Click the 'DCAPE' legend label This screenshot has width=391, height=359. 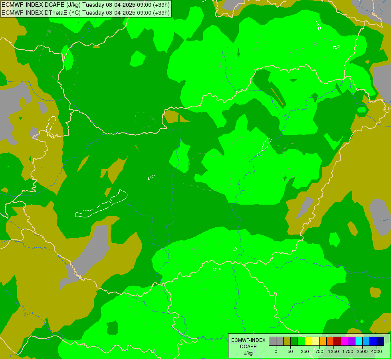point(248,347)
